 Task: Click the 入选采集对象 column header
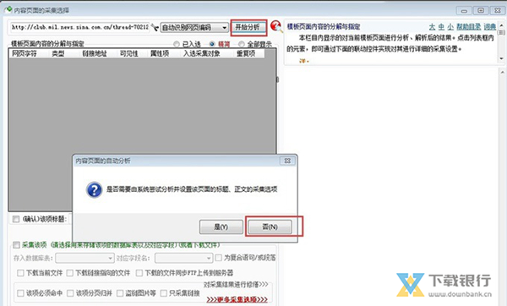tap(202, 54)
